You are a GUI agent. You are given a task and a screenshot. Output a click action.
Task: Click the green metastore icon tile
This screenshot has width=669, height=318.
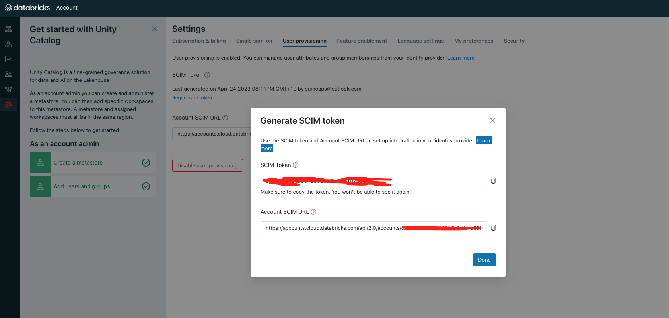coord(40,163)
